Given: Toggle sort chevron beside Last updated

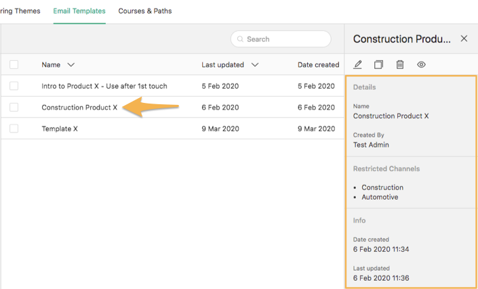Looking at the screenshot, I should (254, 65).
